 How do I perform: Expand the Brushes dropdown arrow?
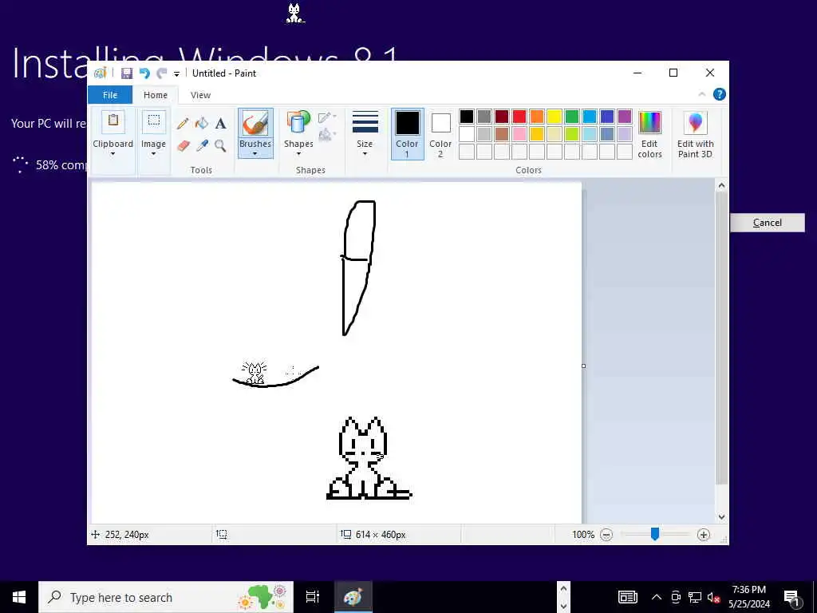click(255, 154)
